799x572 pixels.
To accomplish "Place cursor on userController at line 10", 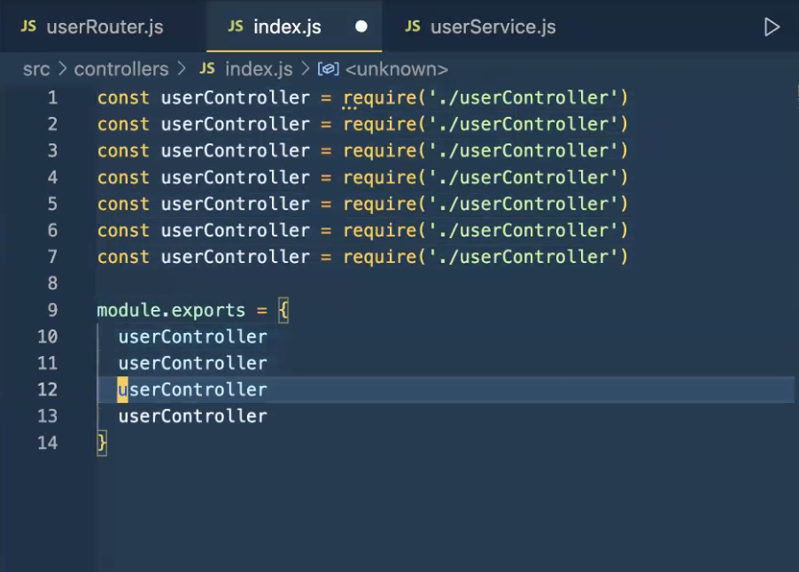I will [192, 336].
